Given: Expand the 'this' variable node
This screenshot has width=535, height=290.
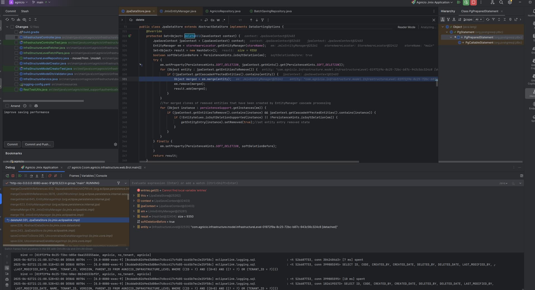Looking at the screenshot, I should (x=134, y=195).
